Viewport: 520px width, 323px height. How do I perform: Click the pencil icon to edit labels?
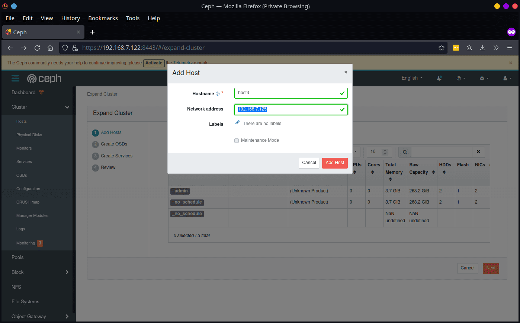click(238, 122)
